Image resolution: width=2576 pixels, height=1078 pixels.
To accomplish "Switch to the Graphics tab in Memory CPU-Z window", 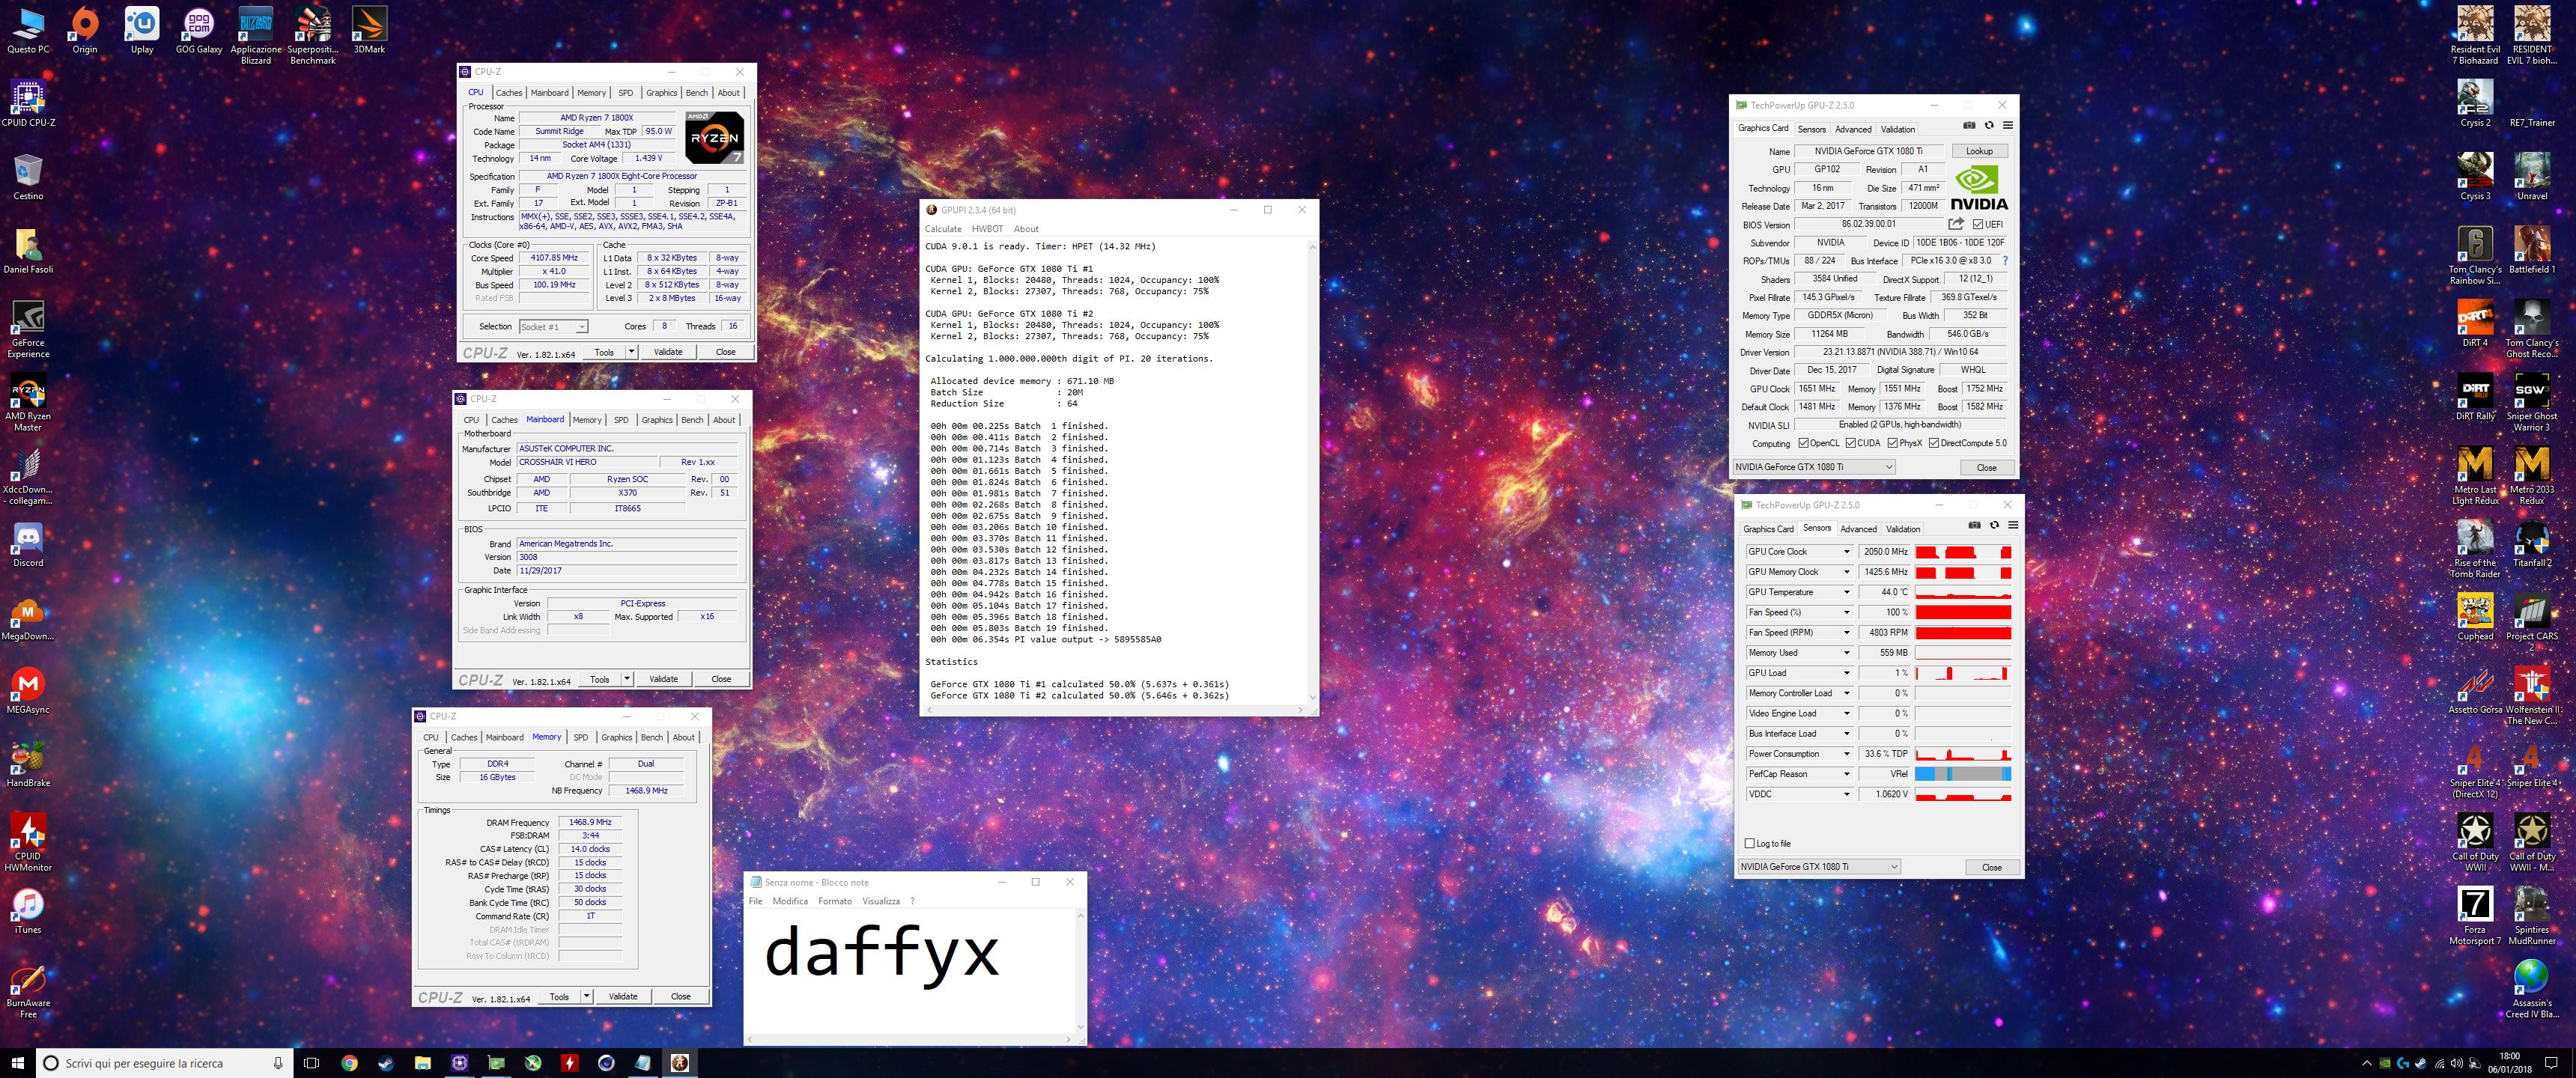I will (x=617, y=738).
